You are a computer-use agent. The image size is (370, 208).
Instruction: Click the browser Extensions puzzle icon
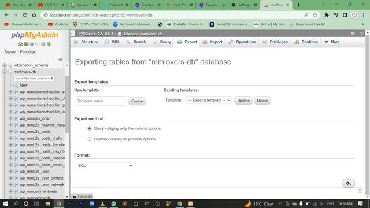(326, 15)
